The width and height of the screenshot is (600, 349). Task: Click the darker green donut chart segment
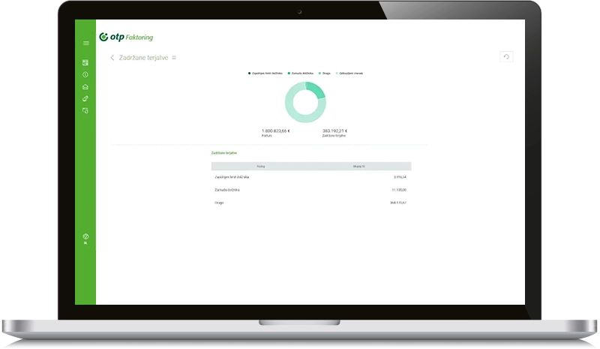[x=318, y=91]
